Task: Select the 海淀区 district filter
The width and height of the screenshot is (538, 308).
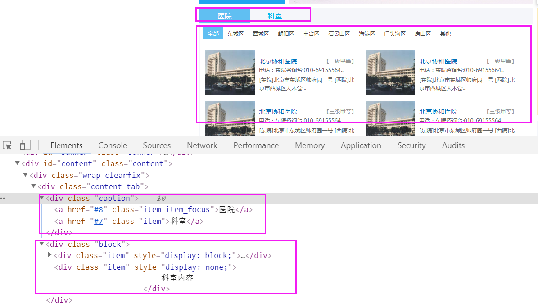Action: 367,33
